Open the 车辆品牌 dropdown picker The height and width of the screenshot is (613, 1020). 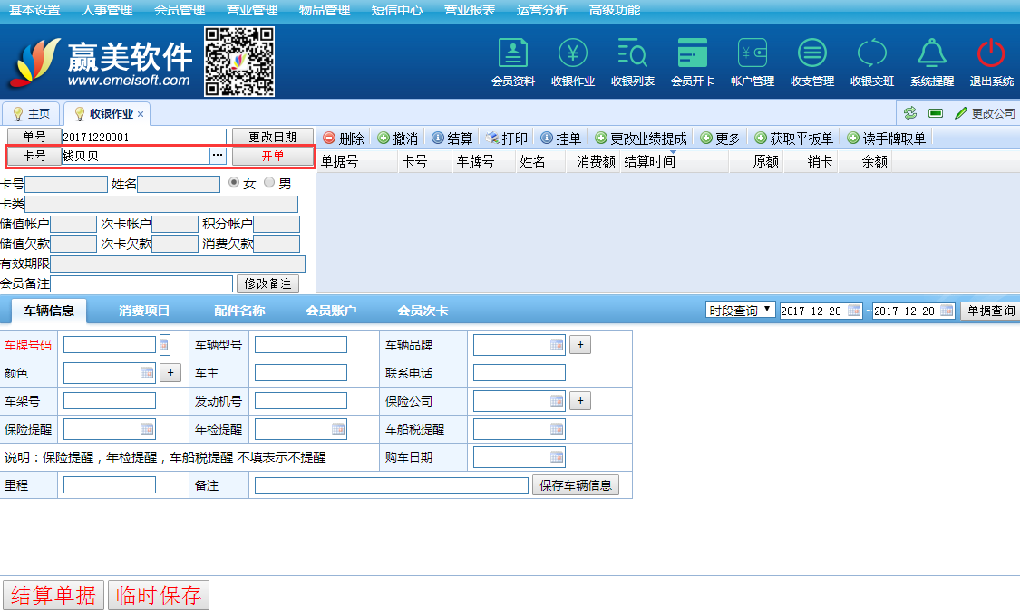[556, 345]
